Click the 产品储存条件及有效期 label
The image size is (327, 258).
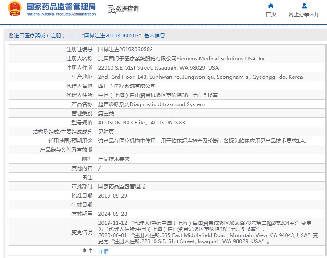click(66, 150)
